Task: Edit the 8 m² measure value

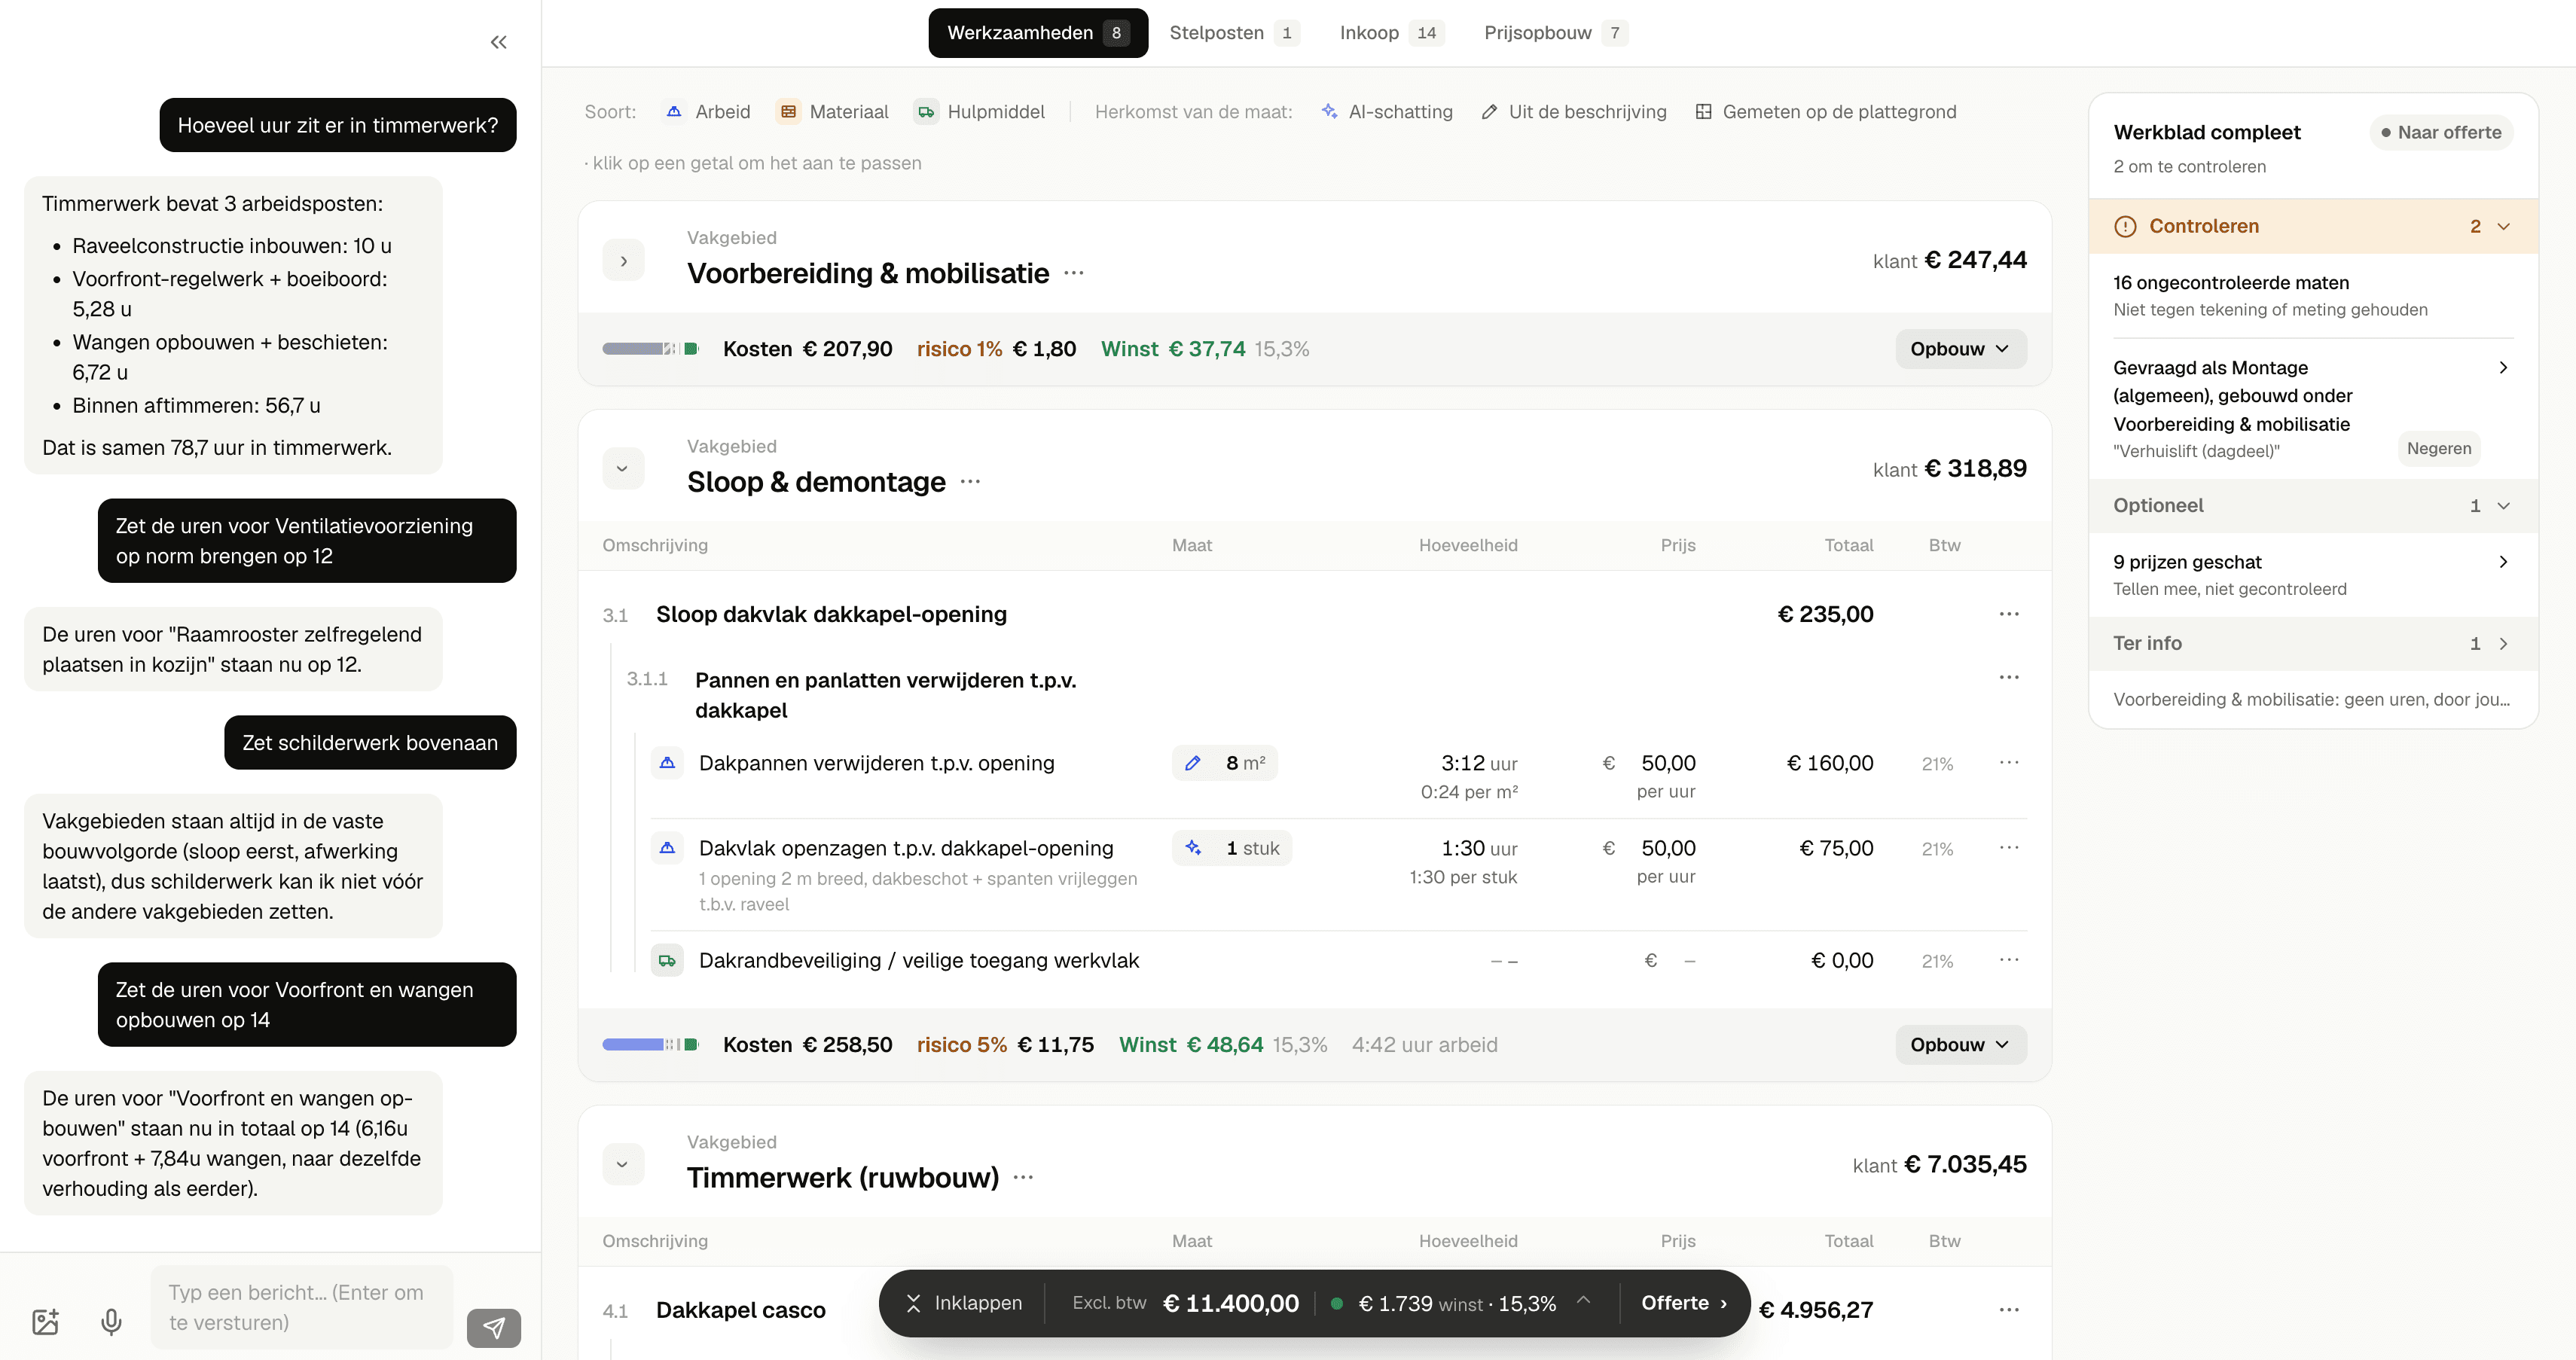Action: 1225,763
